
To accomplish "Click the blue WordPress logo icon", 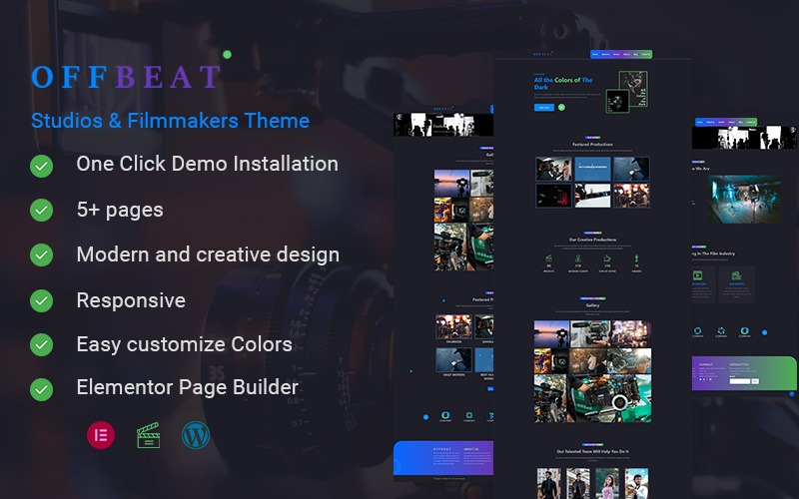I will point(196,435).
